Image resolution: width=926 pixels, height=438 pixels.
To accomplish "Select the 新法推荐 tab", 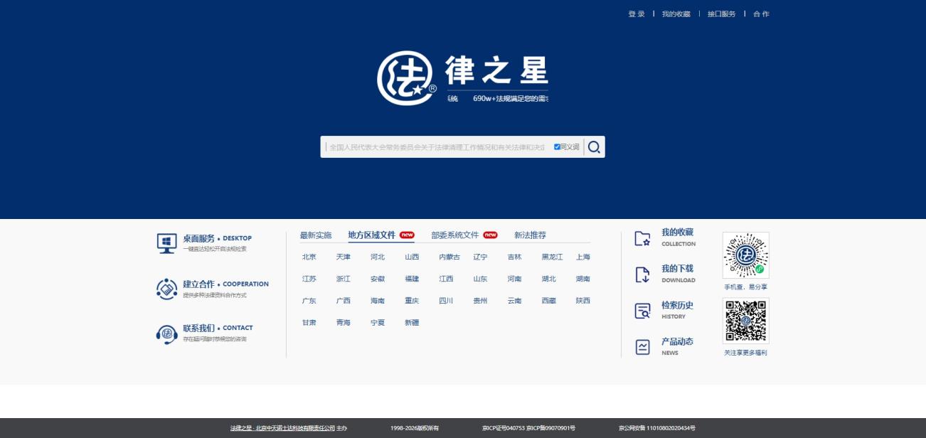I will pos(530,235).
